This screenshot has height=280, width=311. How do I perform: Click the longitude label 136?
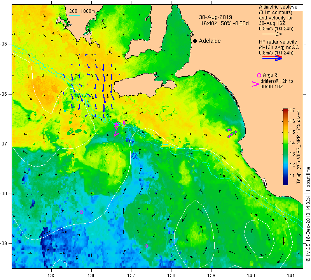tap(91, 276)
